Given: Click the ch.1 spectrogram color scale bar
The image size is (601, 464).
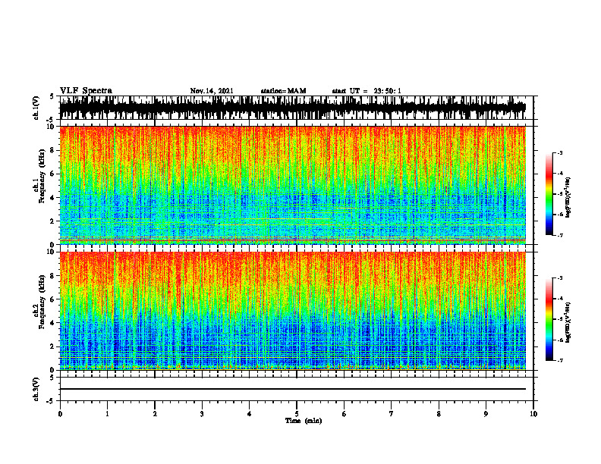Looking at the screenshot, I should pos(549,194).
